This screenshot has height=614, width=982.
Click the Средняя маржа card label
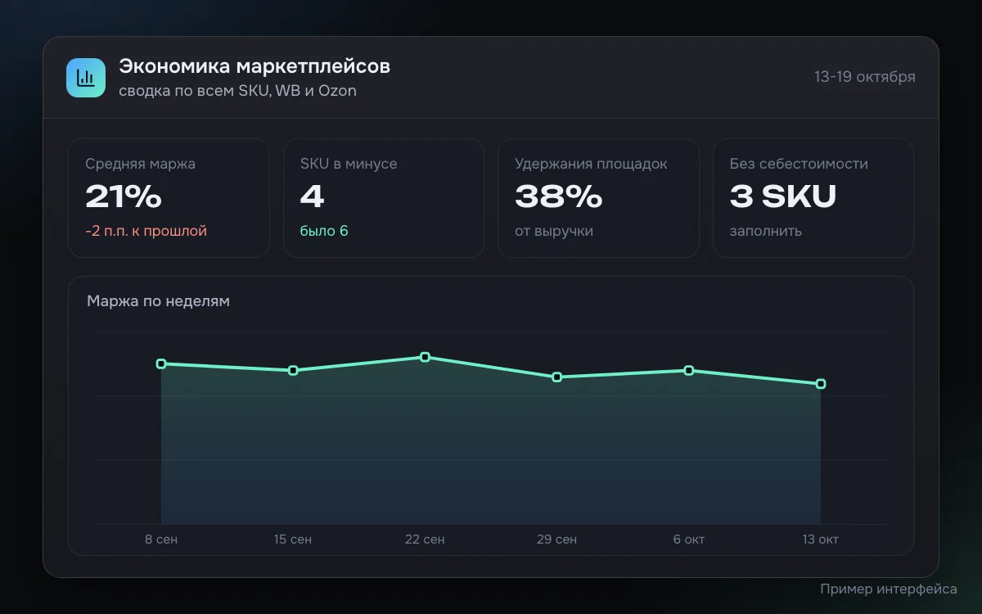141,164
